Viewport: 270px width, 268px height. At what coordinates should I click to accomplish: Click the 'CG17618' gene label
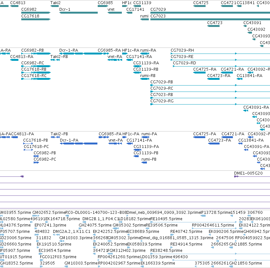tap(30, 16)
